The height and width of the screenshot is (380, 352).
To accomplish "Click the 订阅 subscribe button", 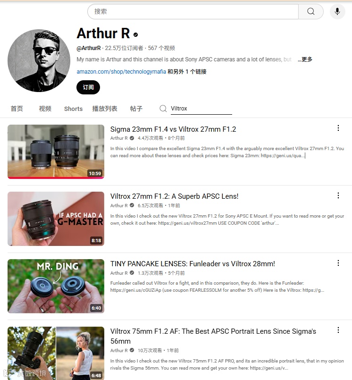I will point(88,87).
